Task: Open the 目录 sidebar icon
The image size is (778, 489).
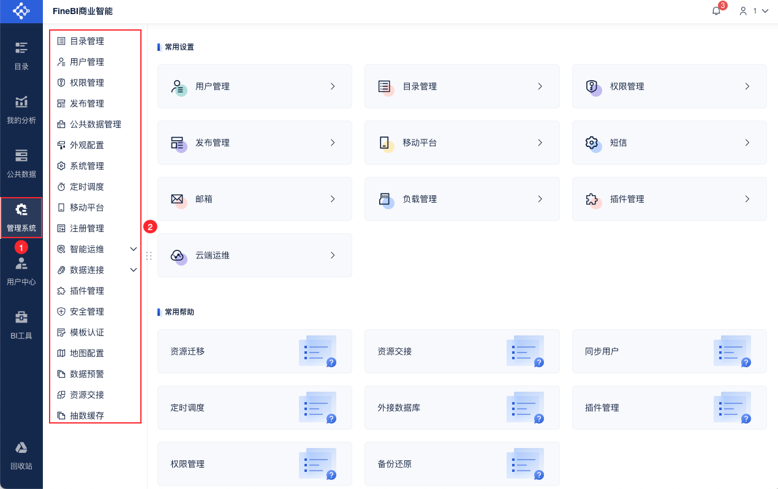Action: click(x=21, y=48)
